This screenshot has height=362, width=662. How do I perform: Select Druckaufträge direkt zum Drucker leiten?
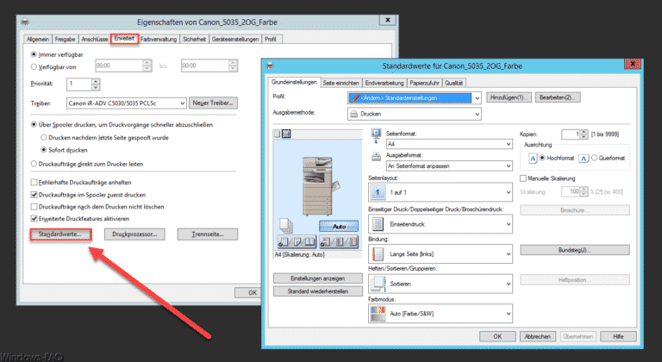pos(34,164)
